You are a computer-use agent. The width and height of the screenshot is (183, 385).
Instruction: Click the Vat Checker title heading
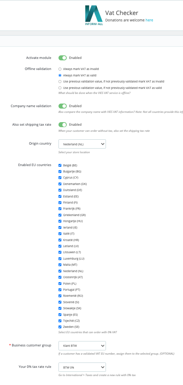(x=122, y=13)
